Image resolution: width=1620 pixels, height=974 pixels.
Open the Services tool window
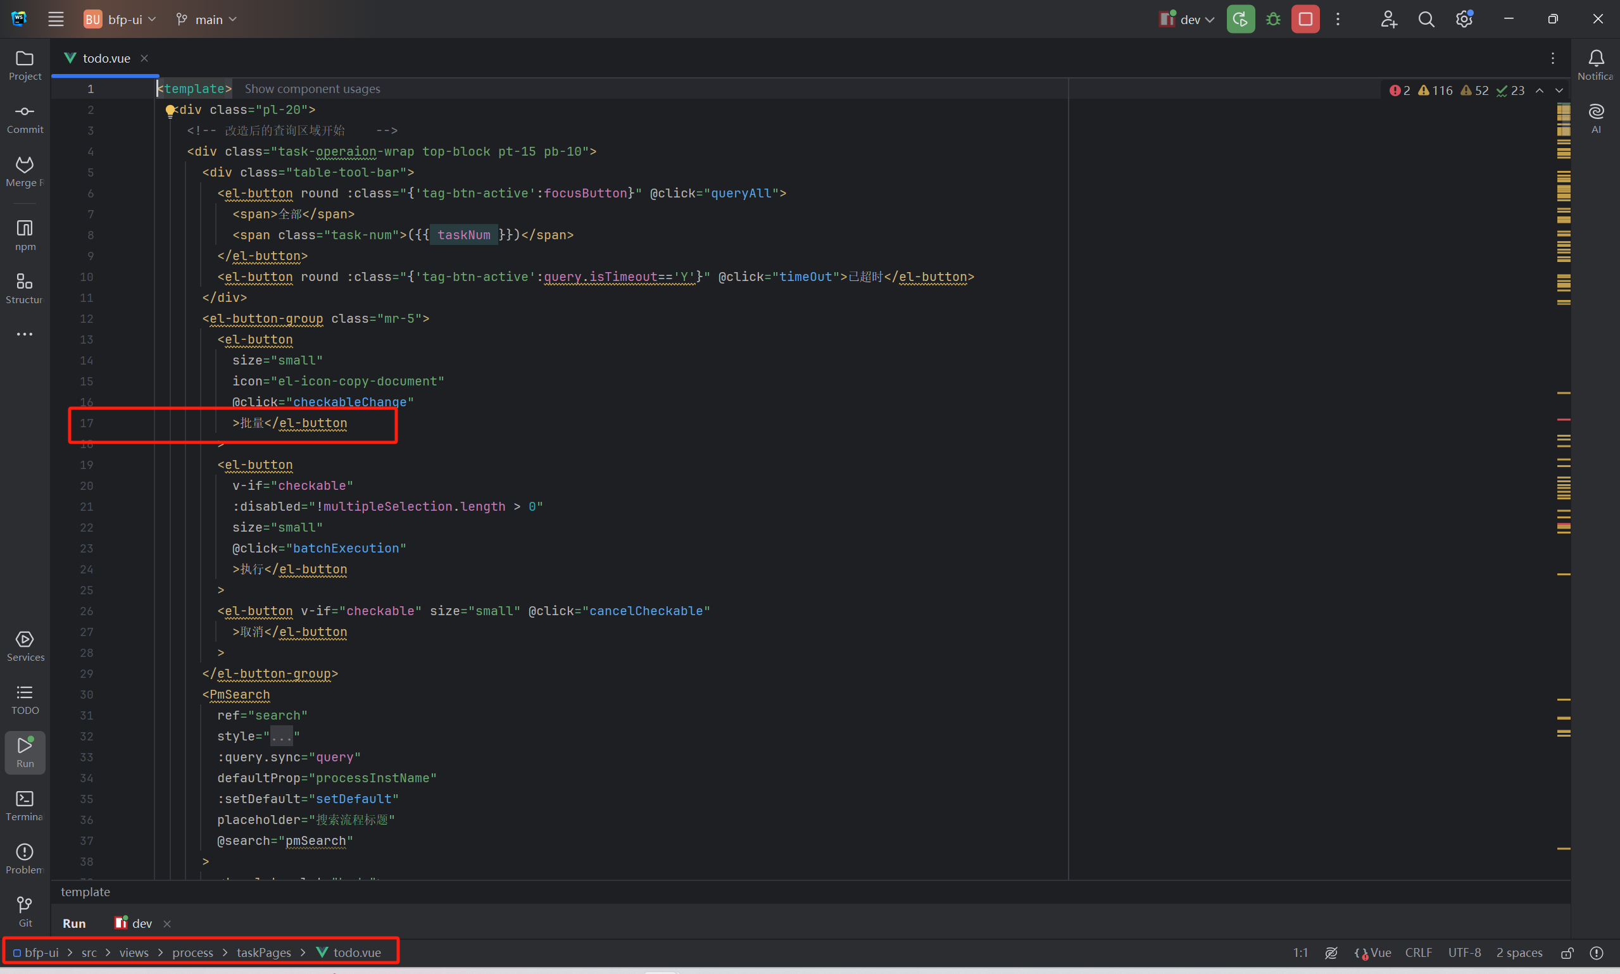click(x=24, y=646)
